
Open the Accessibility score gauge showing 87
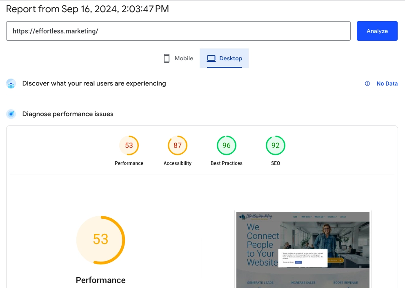(x=178, y=145)
